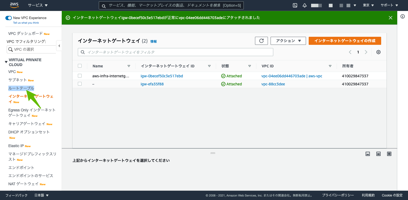The image size is (408, 200).
Task: Collapse the left navigation pane
Action: (x=59, y=46)
